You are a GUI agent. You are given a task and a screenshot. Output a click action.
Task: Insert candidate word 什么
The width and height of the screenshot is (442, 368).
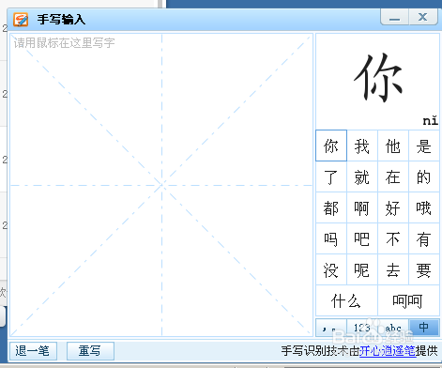pos(346,300)
